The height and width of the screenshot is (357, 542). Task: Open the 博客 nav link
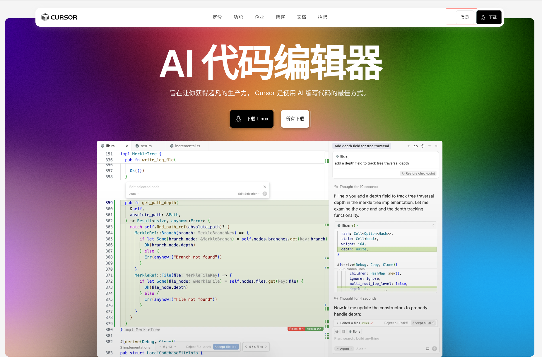pyautogui.click(x=280, y=17)
